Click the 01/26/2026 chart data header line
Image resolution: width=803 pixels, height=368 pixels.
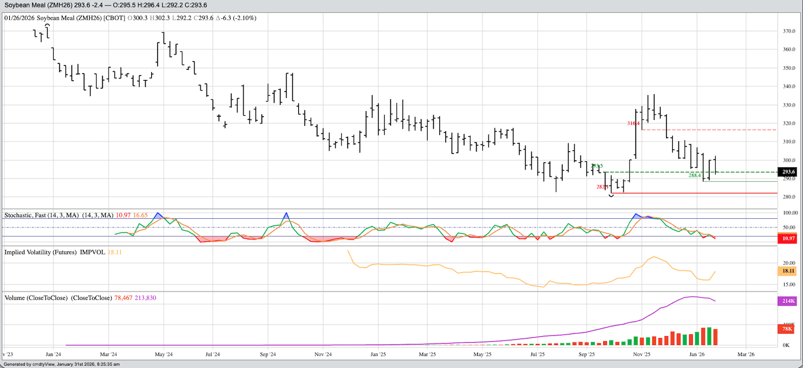[x=130, y=18]
